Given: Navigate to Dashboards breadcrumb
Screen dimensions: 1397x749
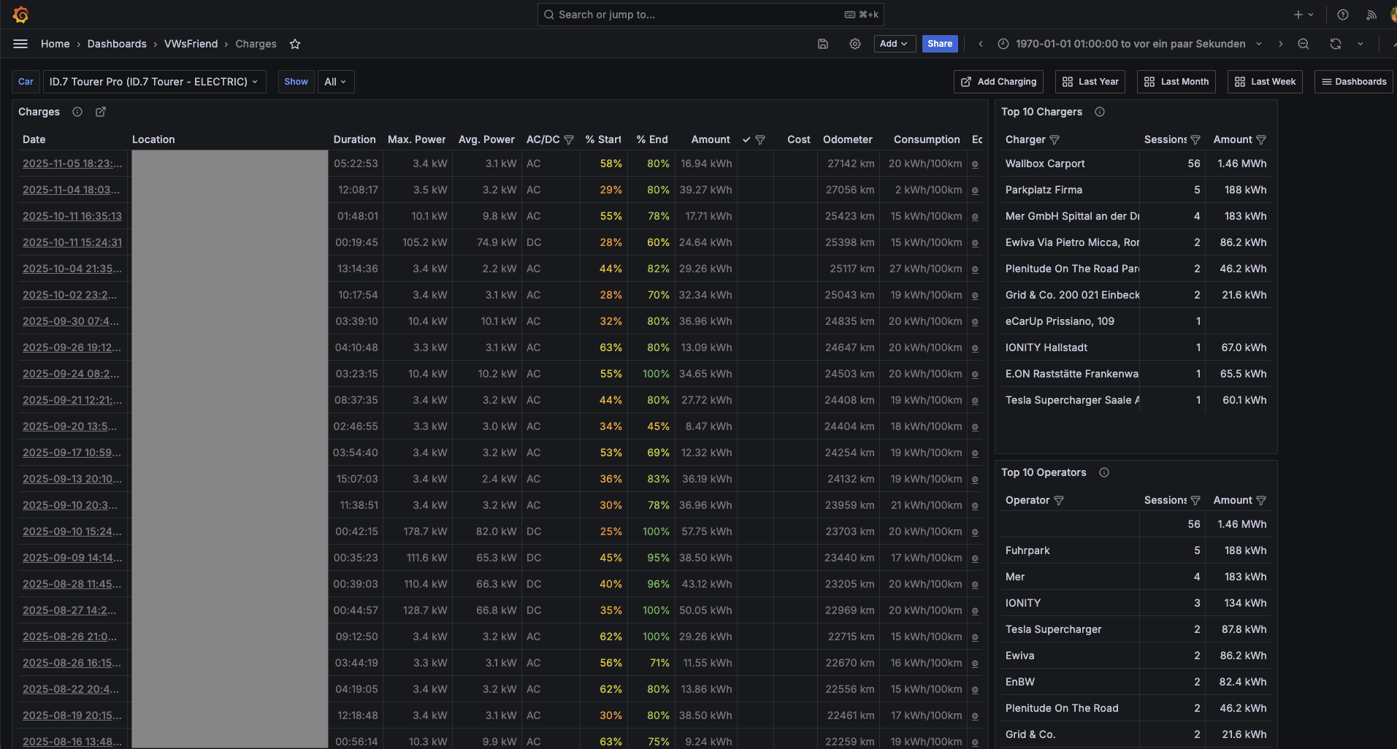Looking at the screenshot, I should coord(117,44).
